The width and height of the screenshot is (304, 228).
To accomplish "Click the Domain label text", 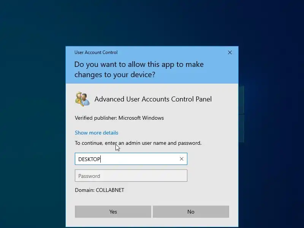I will tap(85, 190).
